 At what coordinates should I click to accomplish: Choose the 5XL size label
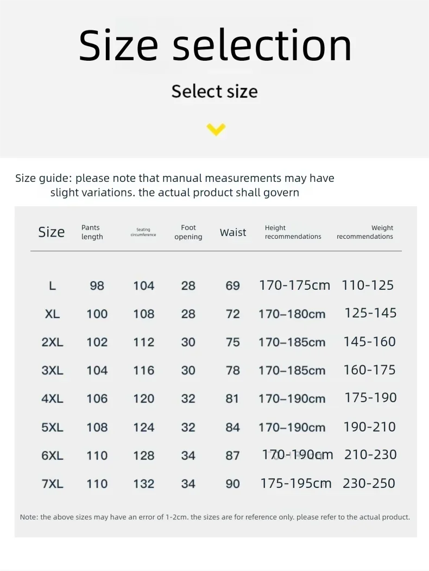point(52,427)
